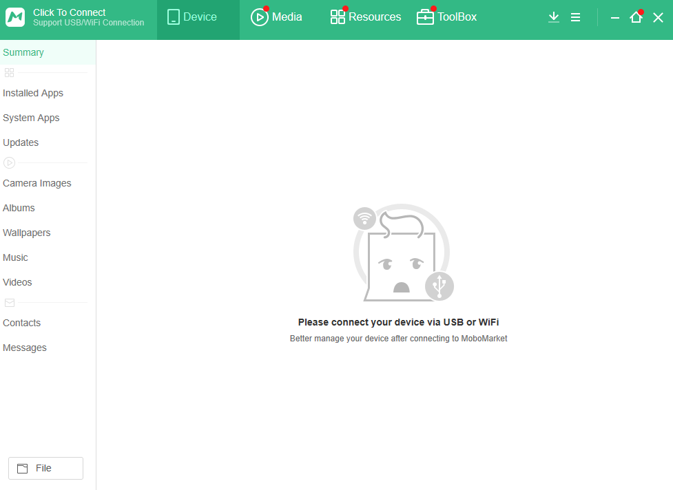Switch to the Media tab

click(277, 17)
